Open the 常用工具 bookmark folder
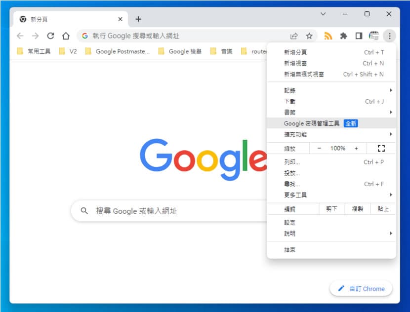410x312 pixels. pyautogui.click(x=34, y=51)
